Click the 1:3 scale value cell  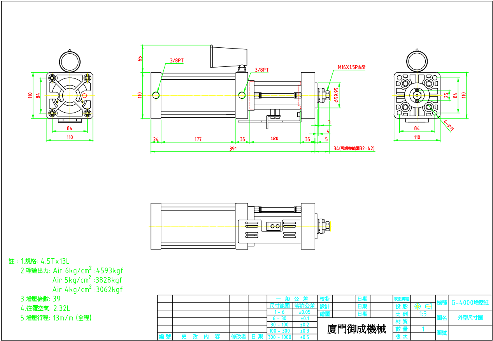[x=423, y=314]
